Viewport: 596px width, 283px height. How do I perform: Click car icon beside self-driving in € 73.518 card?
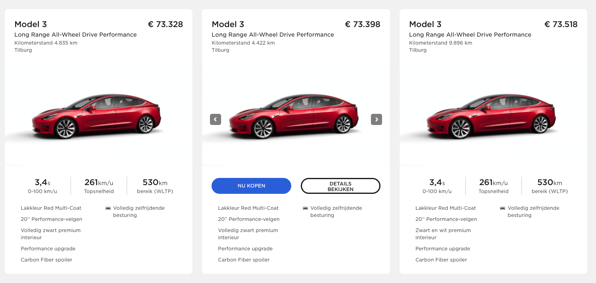click(x=502, y=208)
